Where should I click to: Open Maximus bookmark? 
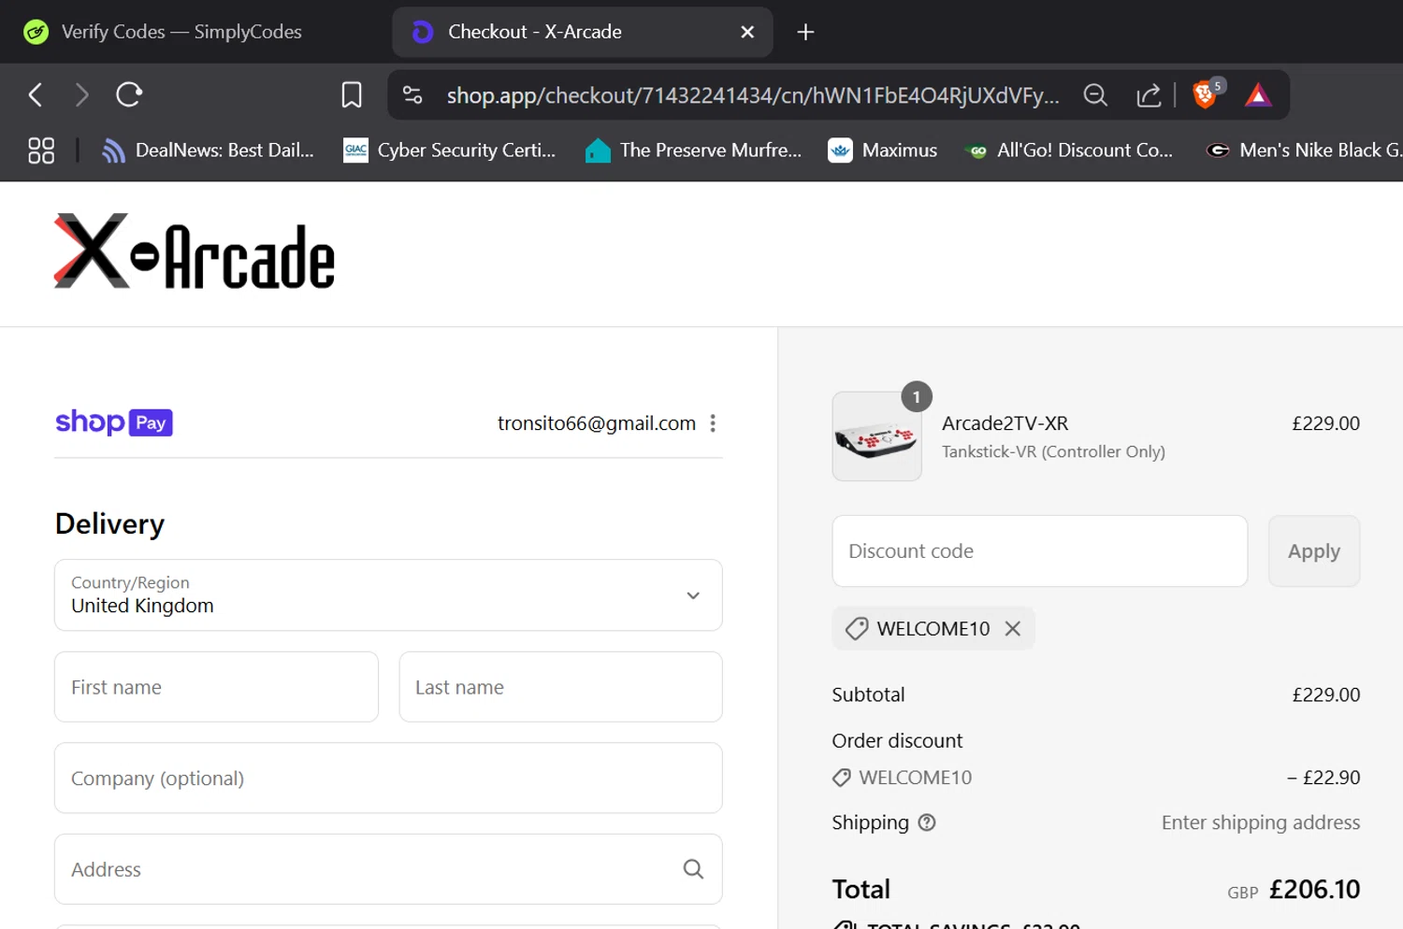tap(883, 150)
